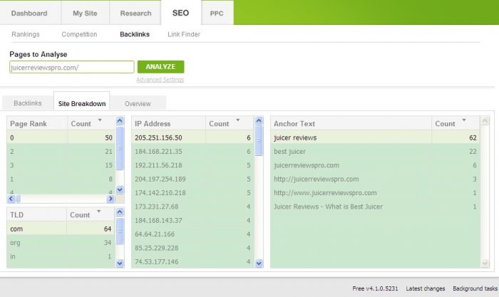Image resolution: width=499 pixels, height=297 pixels.
Task: Select the in TLD row
Action: coord(61,256)
